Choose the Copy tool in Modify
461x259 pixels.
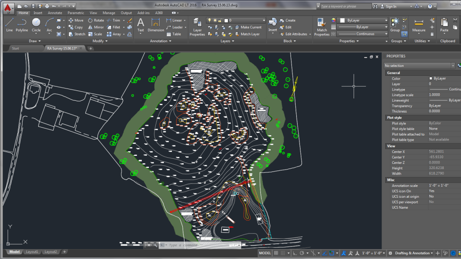75,27
